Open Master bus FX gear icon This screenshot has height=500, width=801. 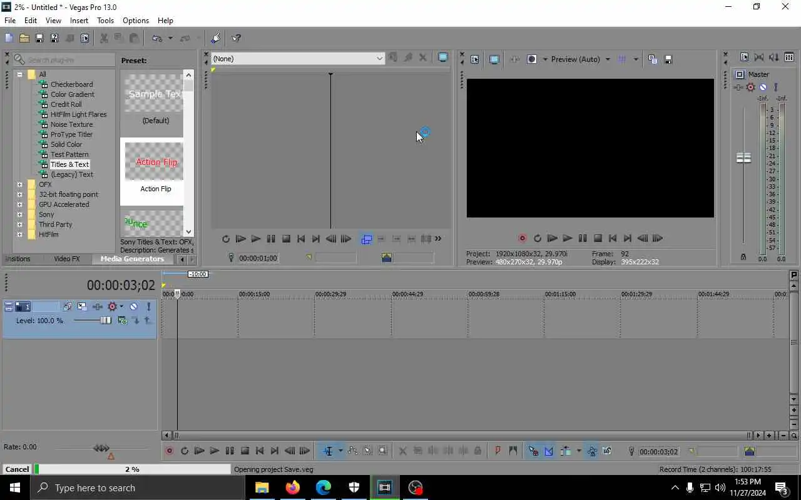(x=750, y=87)
